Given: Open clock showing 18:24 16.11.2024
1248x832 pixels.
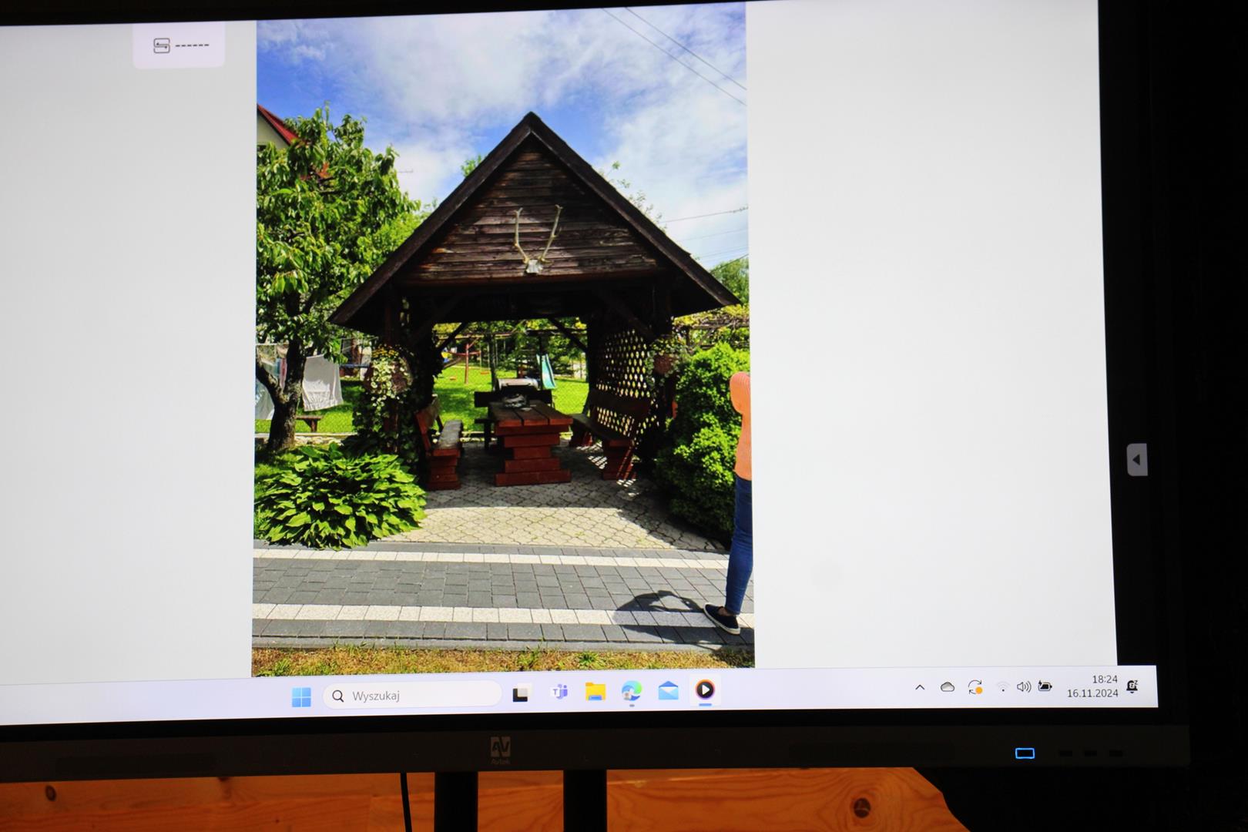Looking at the screenshot, I should pyautogui.click(x=1092, y=686).
